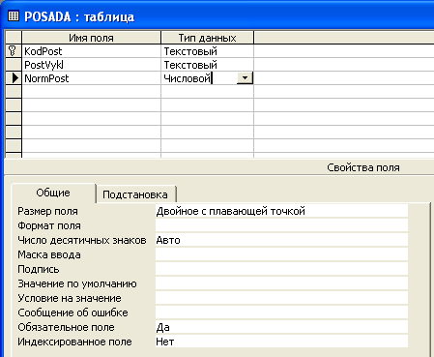This screenshot has width=434, height=357.
Task: Click the Формат поля label
Action: (49, 225)
